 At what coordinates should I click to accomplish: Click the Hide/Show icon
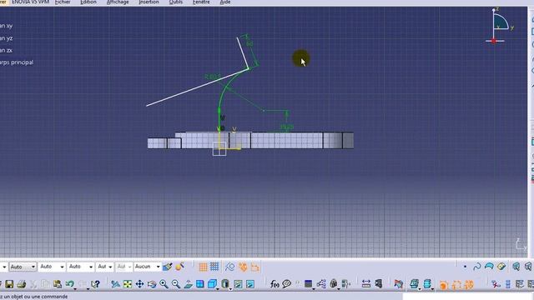click(238, 284)
